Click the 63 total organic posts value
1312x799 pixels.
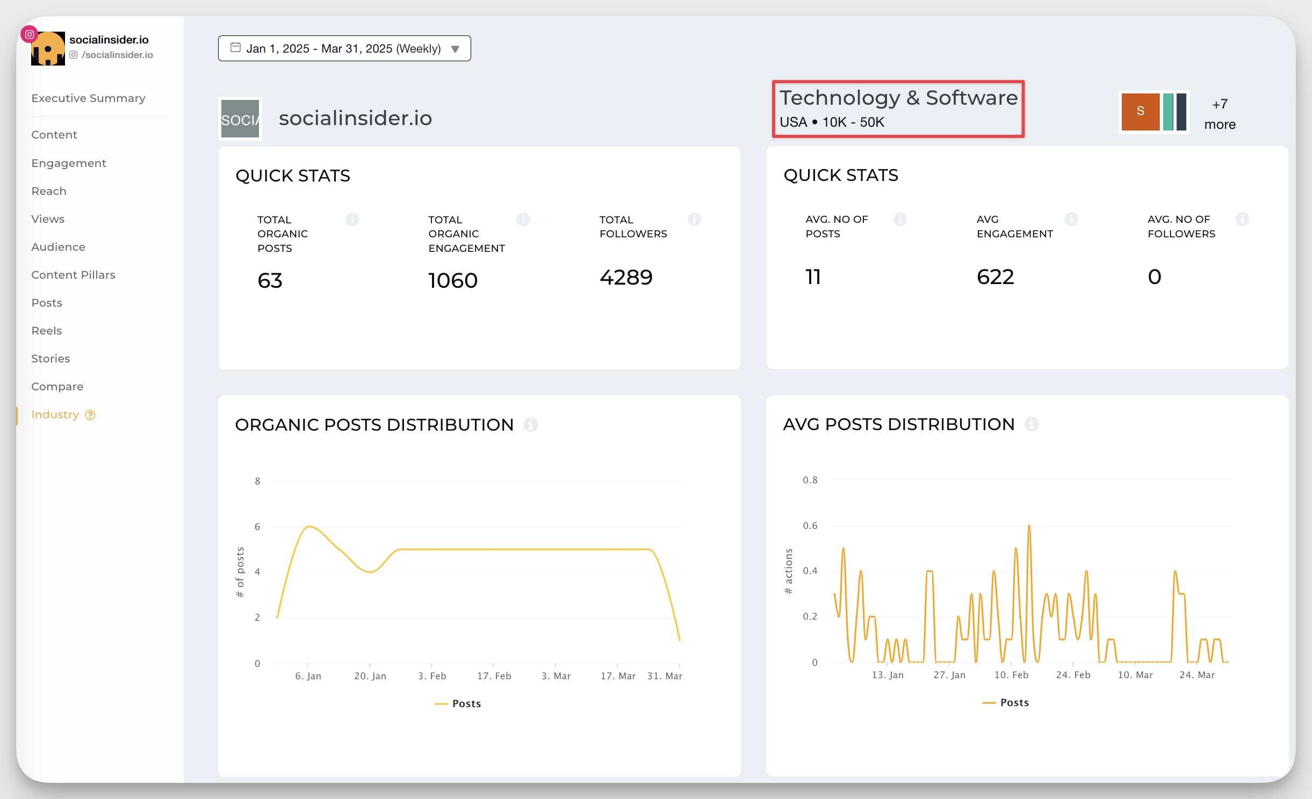tap(270, 280)
